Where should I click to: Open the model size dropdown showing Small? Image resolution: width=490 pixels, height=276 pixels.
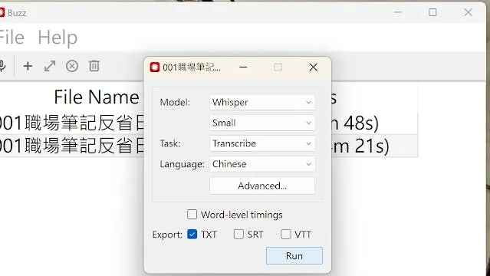click(262, 123)
